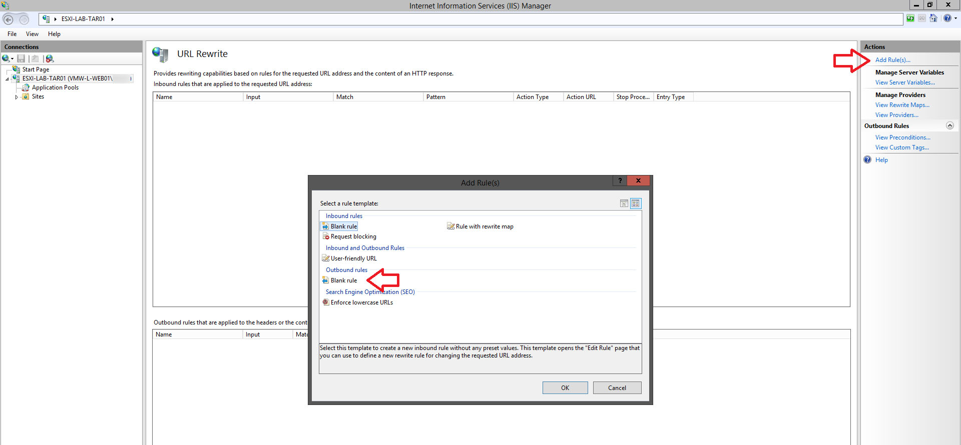Click Cancel in Add Rule(s) dialog

(617, 388)
